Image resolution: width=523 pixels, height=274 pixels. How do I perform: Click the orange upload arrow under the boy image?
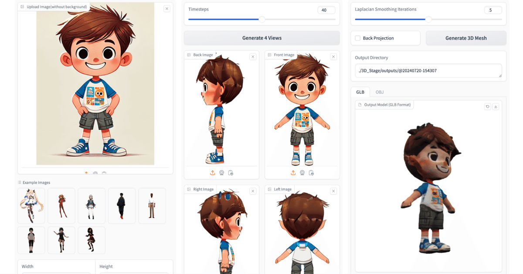click(x=86, y=173)
